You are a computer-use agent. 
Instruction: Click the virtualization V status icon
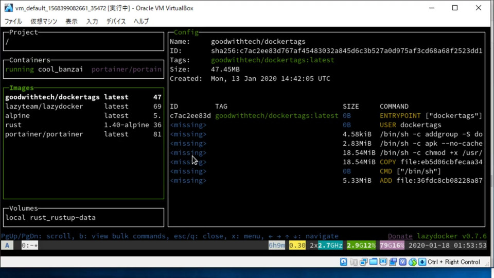(402, 262)
